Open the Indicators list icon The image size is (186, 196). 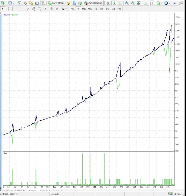tap(159, 3)
